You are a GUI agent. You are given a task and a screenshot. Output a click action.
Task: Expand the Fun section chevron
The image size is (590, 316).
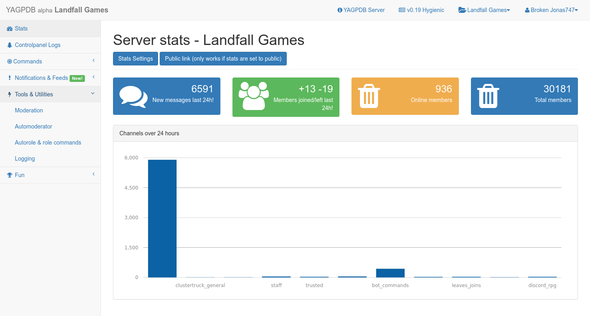click(x=93, y=174)
